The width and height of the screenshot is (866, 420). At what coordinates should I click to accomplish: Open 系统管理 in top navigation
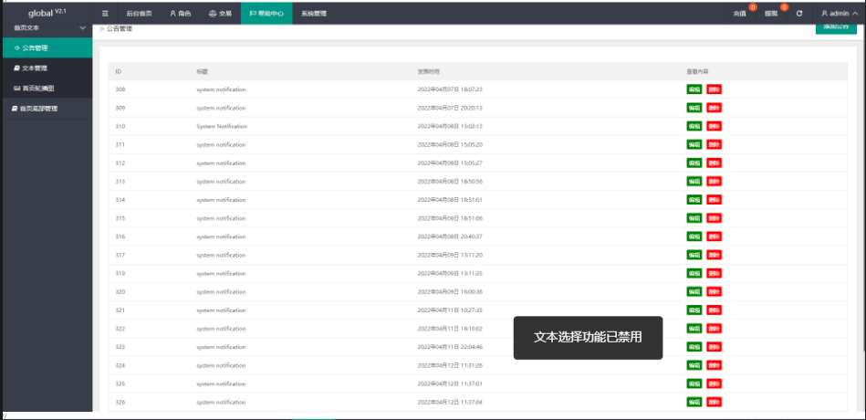(x=313, y=14)
